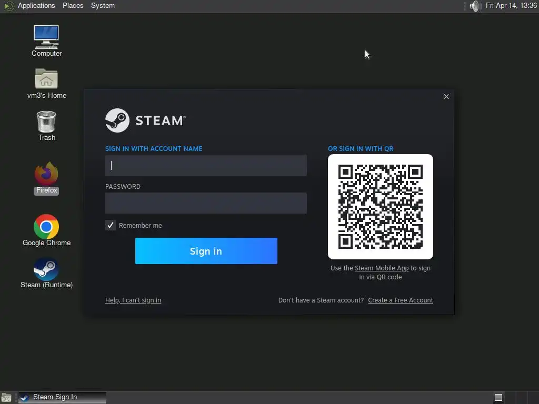Open vm3's Home folder icon
Image resolution: width=539 pixels, height=404 pixels.
(46, 84)
